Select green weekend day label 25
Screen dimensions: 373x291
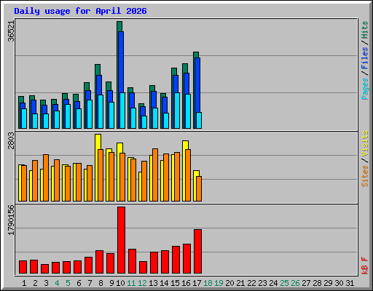284,283
